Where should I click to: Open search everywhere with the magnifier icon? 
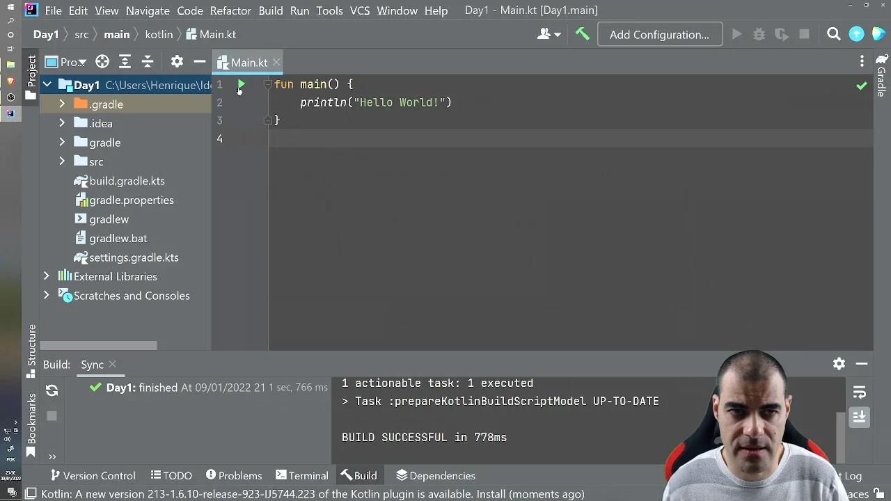point(834,34)
